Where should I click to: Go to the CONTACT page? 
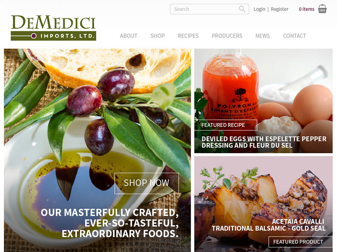point(294,36)
